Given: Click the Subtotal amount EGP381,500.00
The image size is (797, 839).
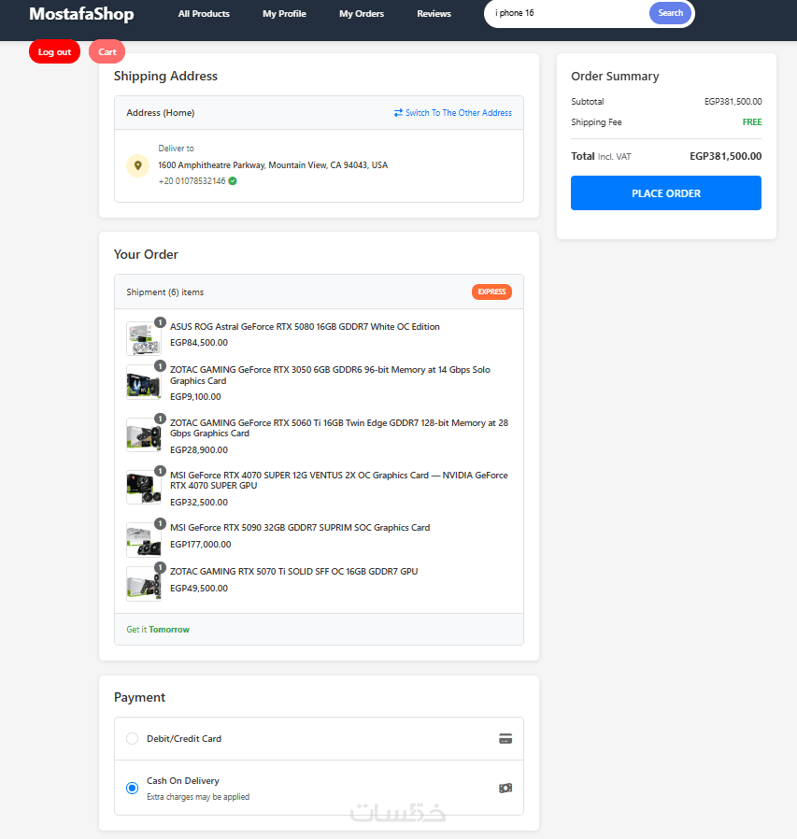Looking at the screenshot, I should coord(733,102).
